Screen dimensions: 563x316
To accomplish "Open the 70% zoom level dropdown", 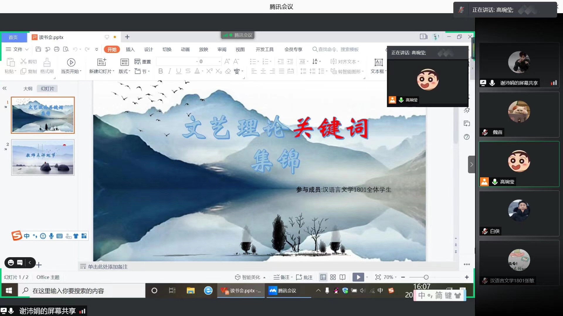I will pyautogui.click(x=390, y=277).
